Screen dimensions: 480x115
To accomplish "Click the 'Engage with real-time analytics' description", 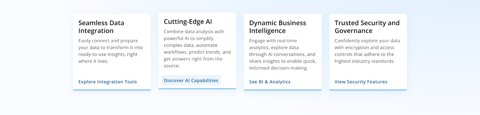I will (x=283, y=54).
